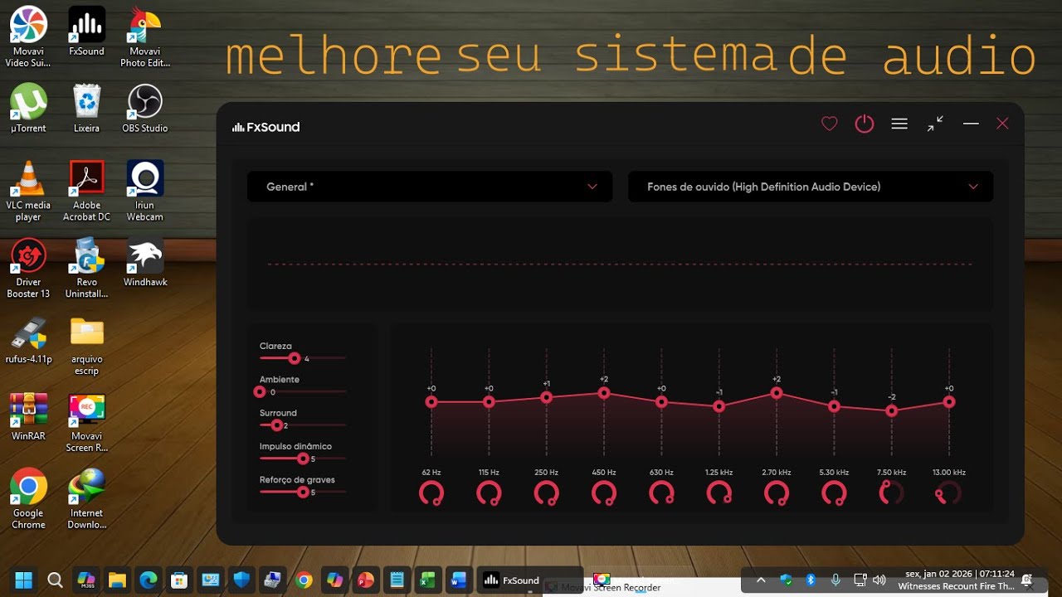Click the Clareza slider handle
Image resolution: width=1062 pixels, height=597 pixels.
point(294,358)
